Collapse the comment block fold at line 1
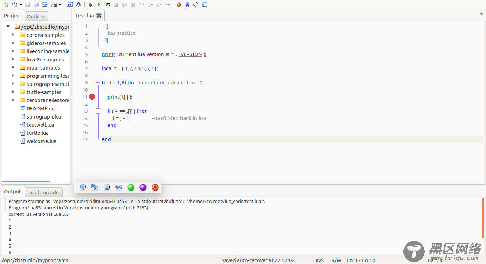The width and height of the screenshot is (486, 264). pos(98,26)
